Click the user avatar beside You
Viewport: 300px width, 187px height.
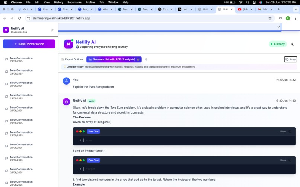pos(66,81)
